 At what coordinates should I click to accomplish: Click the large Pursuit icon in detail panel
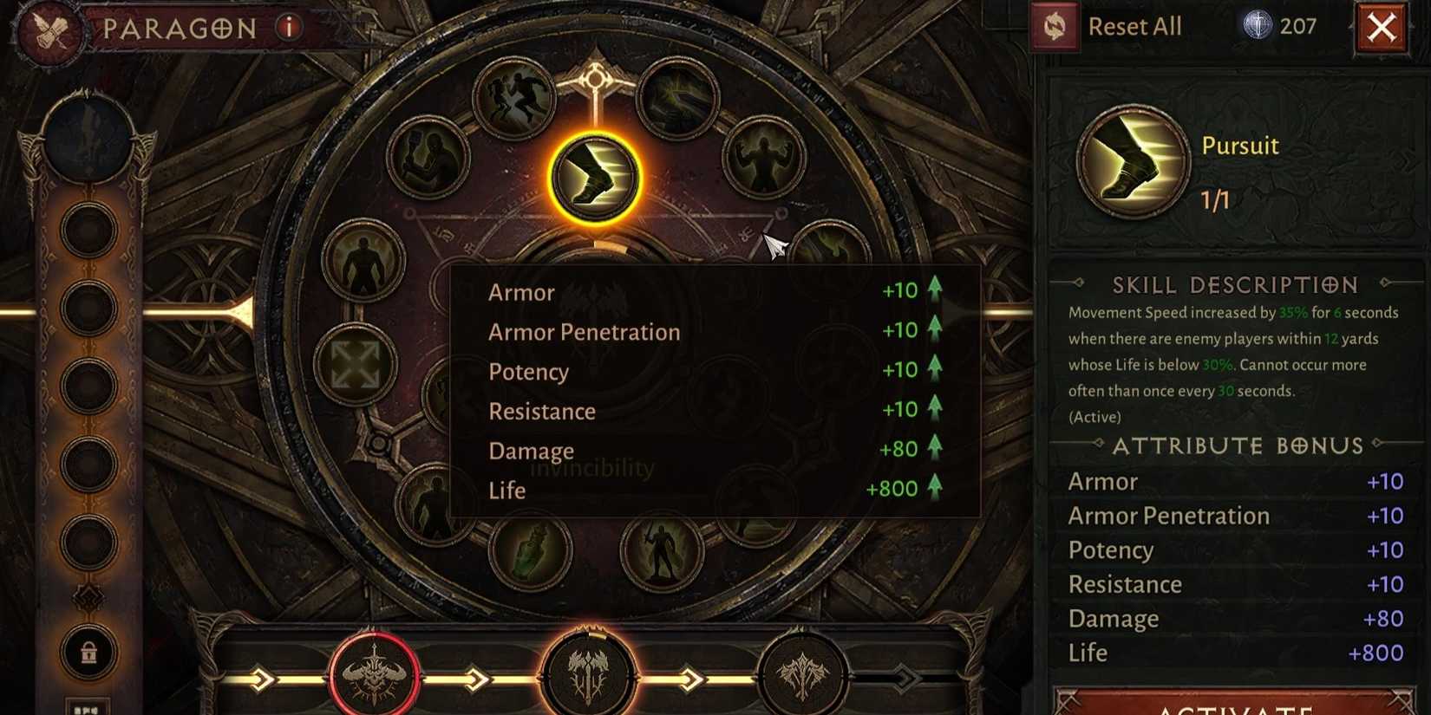(1133, 162)
